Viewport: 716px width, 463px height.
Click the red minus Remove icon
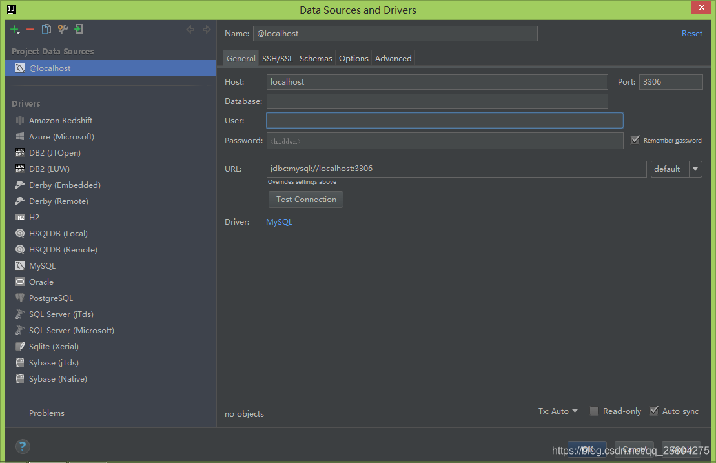tap(30, 30)
